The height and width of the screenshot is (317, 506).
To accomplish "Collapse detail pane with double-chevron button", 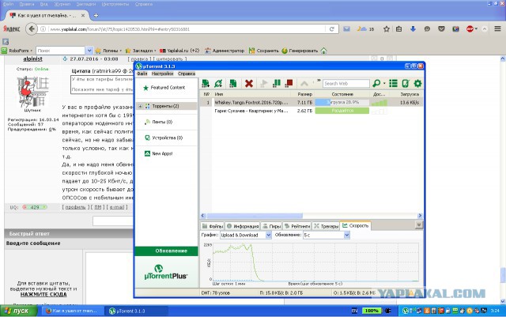I will (x=418, y=225).
